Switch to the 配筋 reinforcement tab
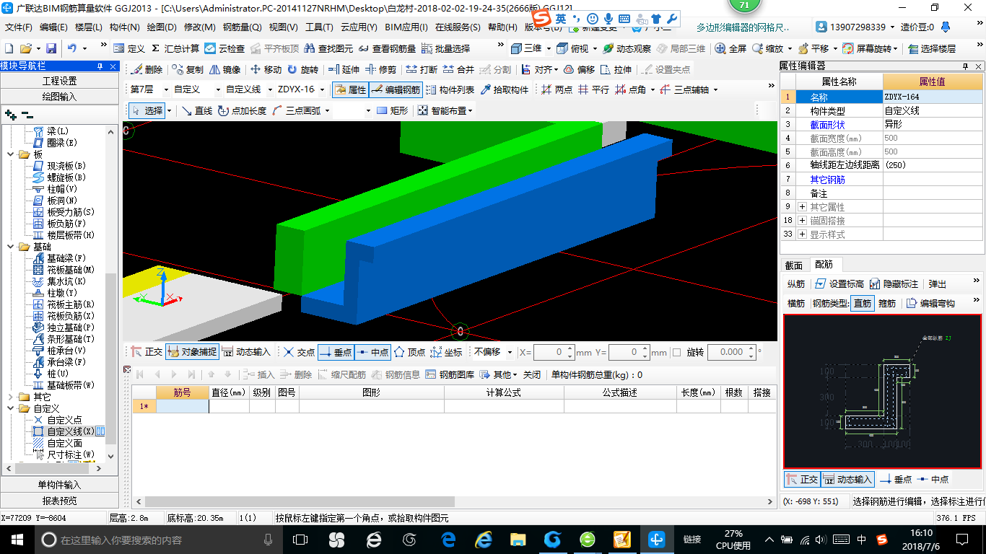Screen dimensions: 986x554 [x=823, y=265]
